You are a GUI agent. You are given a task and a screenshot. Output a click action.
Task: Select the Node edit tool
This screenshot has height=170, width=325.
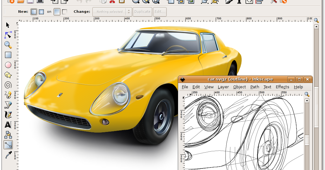click(8, 35)
